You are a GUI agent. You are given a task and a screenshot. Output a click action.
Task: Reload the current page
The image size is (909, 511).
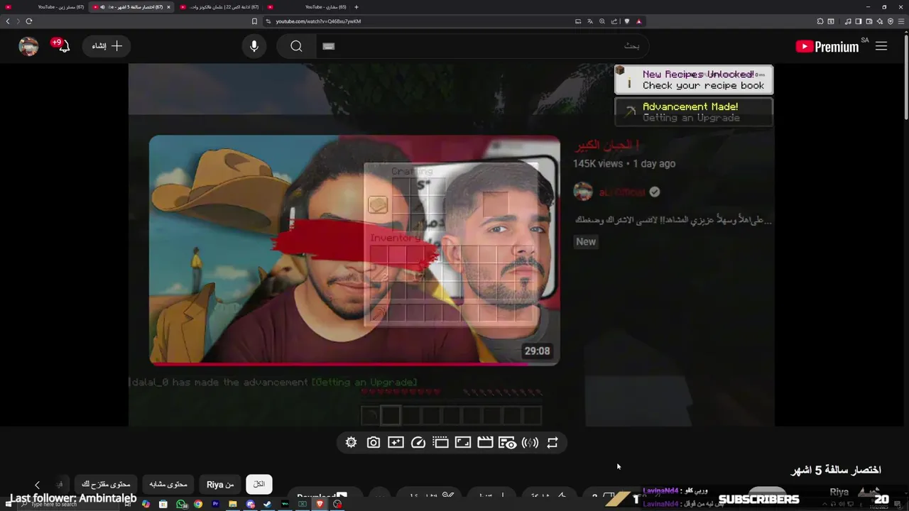tap(28, 21)
